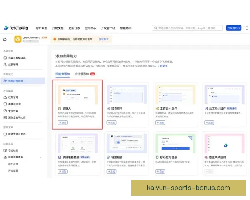The image size is (250, 200).
Task: Open the 移动应用登录 preview thumbnail
Action: click(x=175, y=143)
